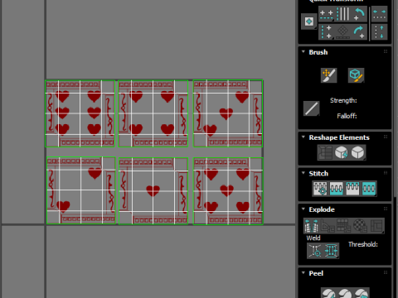
Task: Select the five of hearts UV cluster
Action: [x=228, y=191]
